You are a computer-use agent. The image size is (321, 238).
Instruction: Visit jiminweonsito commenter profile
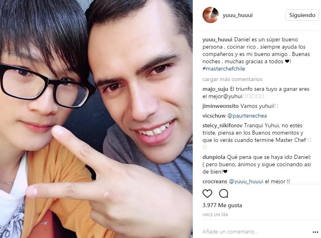[x=220, y=106]
